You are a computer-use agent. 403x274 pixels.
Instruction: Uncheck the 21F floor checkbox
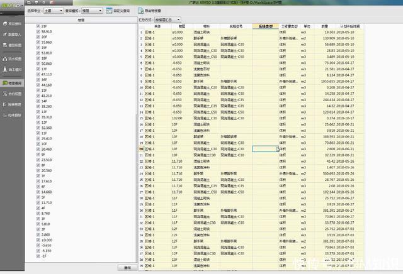tap(38, 25)
